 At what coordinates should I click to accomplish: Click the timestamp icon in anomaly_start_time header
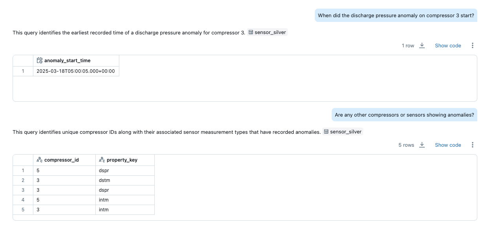click(x=40, y=60)
